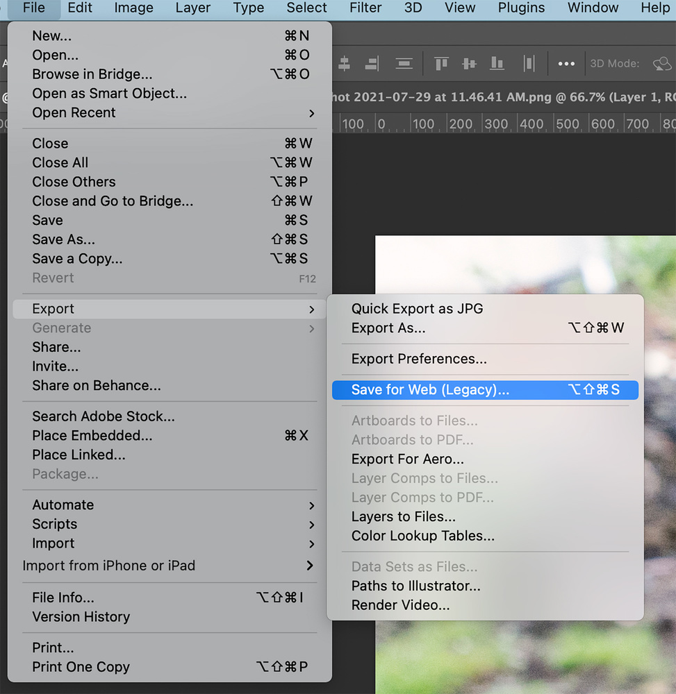
Task: Select Open as Smart Object...
Action: click(170, 94)
